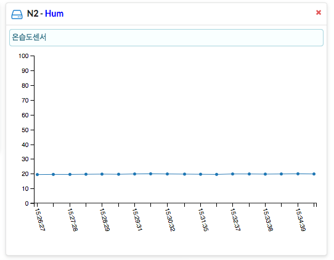Open the Hum link in title

54,14
